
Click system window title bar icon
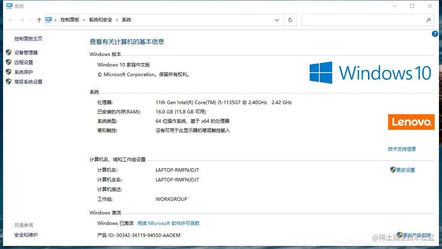[9, 6]
